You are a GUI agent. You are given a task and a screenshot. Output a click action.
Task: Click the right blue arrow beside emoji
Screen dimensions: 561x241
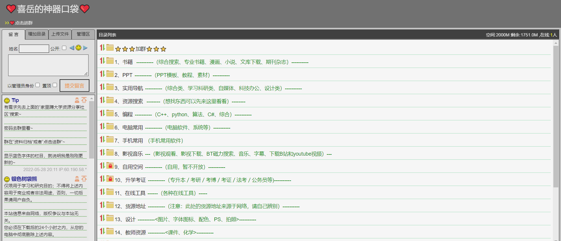tap(85, 48)
